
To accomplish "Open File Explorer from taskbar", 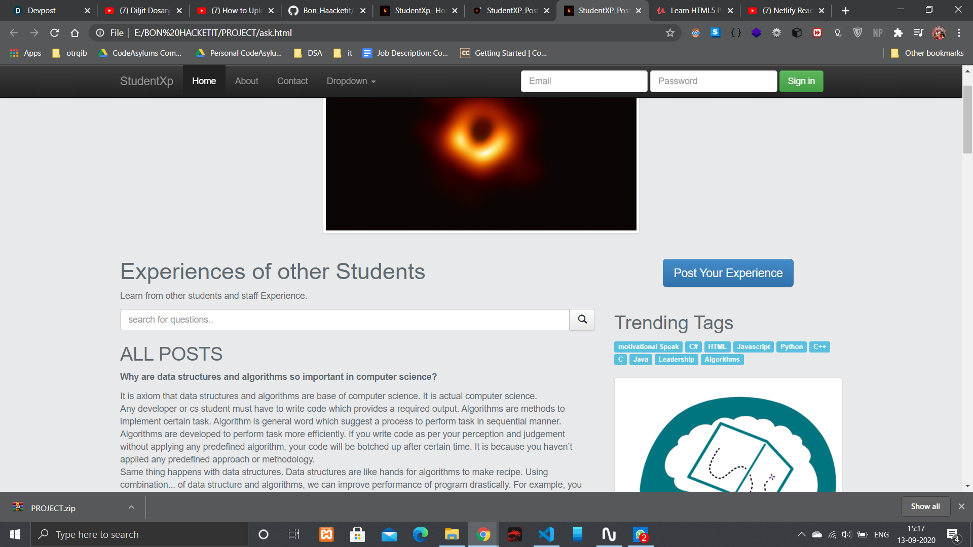I will [x=452, y=534].
